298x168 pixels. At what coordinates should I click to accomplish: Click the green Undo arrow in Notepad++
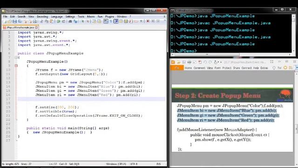58,21
